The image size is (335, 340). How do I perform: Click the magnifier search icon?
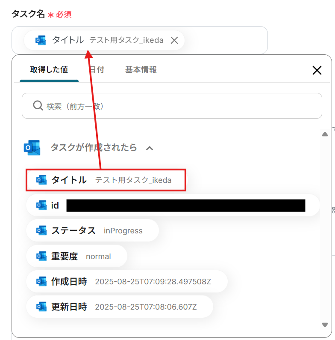[x=38, y=106]
